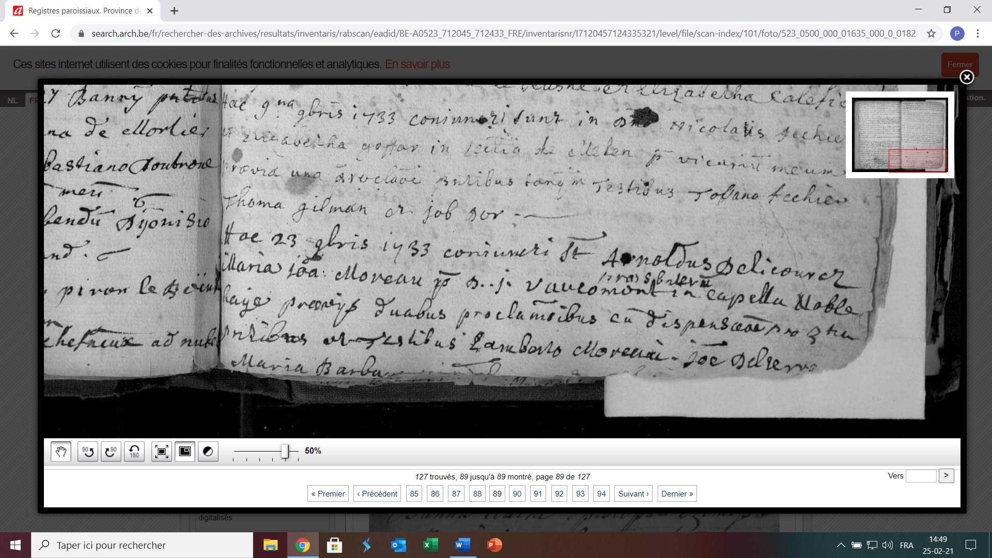Jump to the Premier page

[x=328, y=494]
